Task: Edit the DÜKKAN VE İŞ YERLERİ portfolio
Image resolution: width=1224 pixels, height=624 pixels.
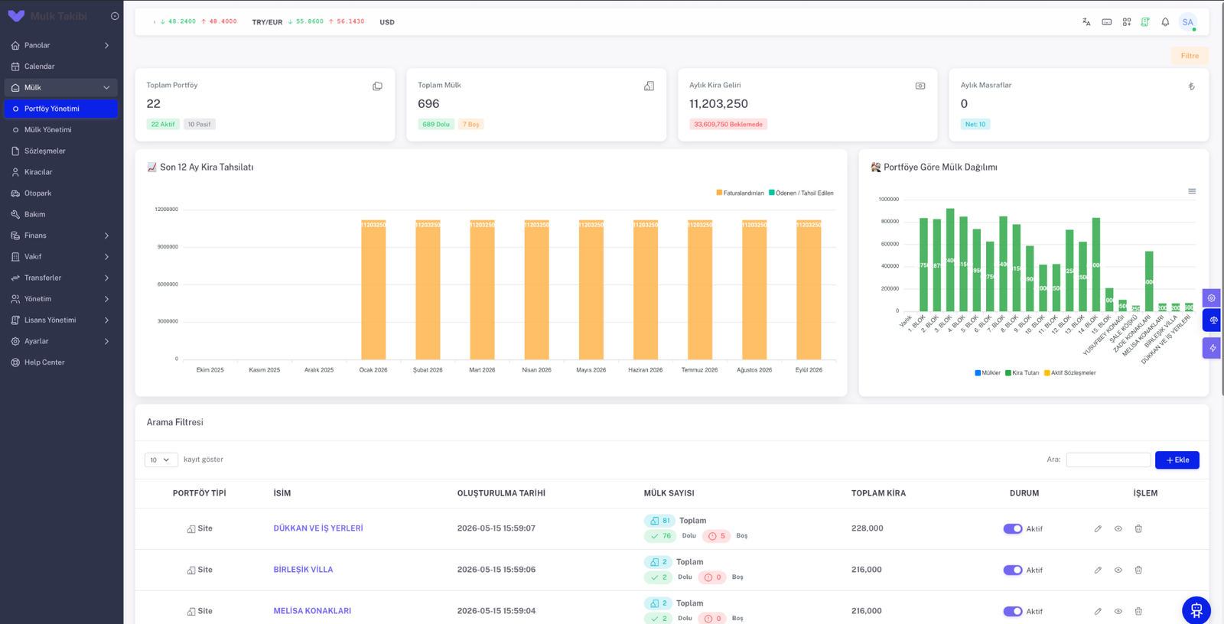Action: 1098,528
